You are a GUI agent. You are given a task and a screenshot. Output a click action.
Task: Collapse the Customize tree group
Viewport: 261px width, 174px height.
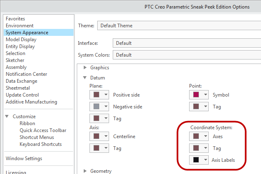7,117
